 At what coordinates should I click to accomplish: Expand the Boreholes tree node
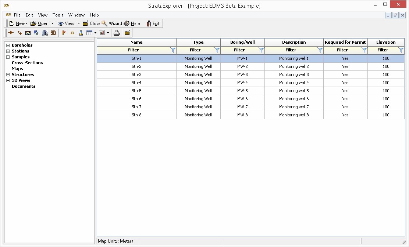point(8,45)
